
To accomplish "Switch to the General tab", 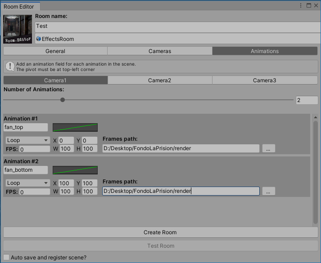I will point(55,51).
